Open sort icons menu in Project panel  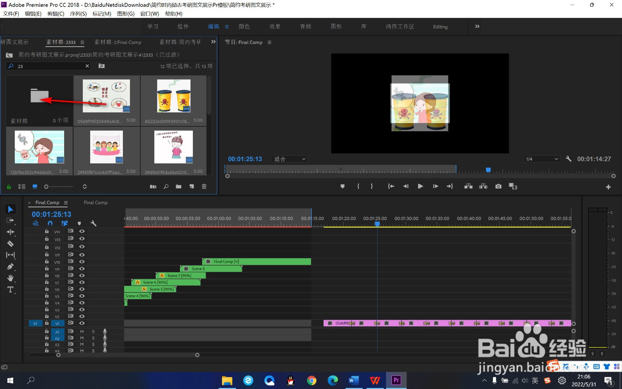tap(85, 187)
